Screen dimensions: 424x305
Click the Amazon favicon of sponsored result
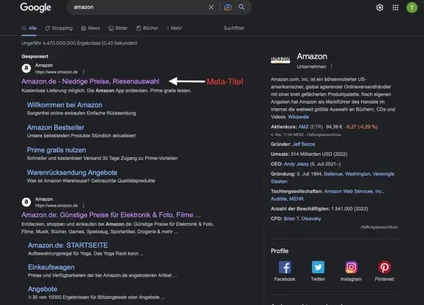(x=26, y=68)
